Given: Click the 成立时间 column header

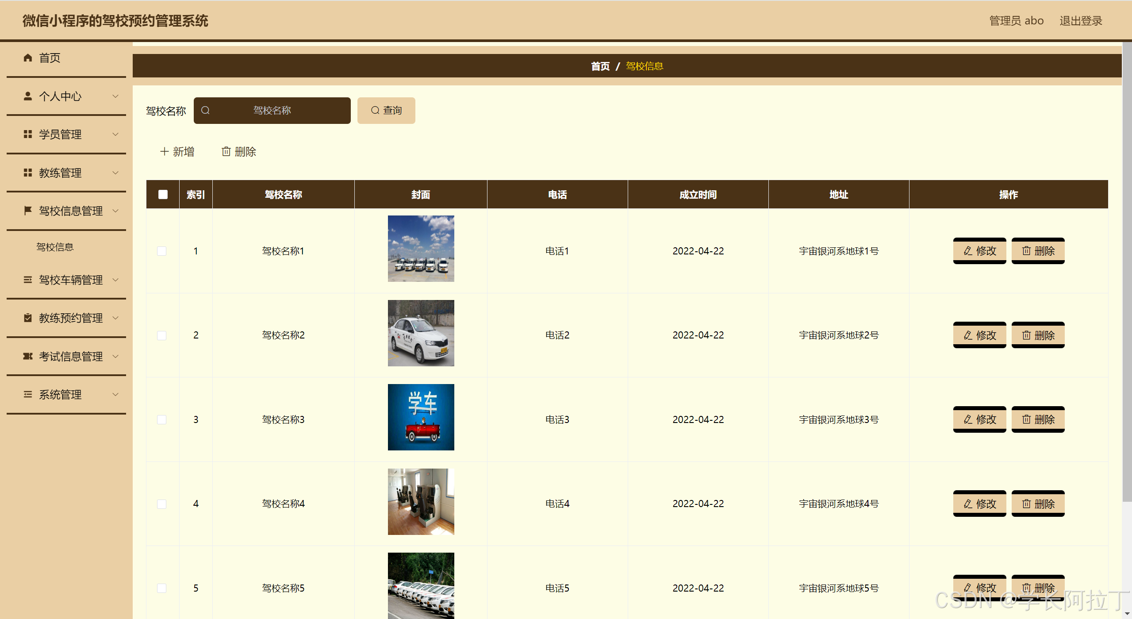Looking at the screenshot, I should [x=698, y=194].
